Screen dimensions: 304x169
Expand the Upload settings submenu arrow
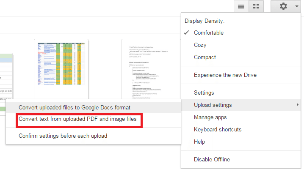point(297,105)
